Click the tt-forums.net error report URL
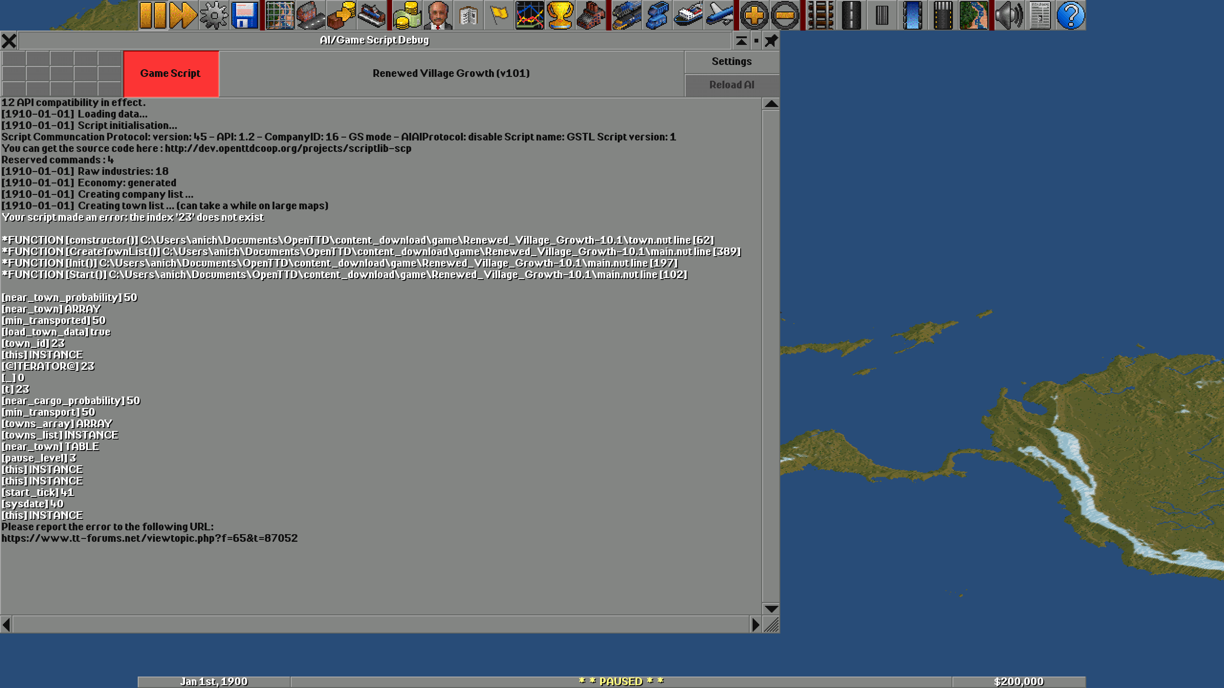This screenshot has width=1224, height=688. (x=149, y=538)
